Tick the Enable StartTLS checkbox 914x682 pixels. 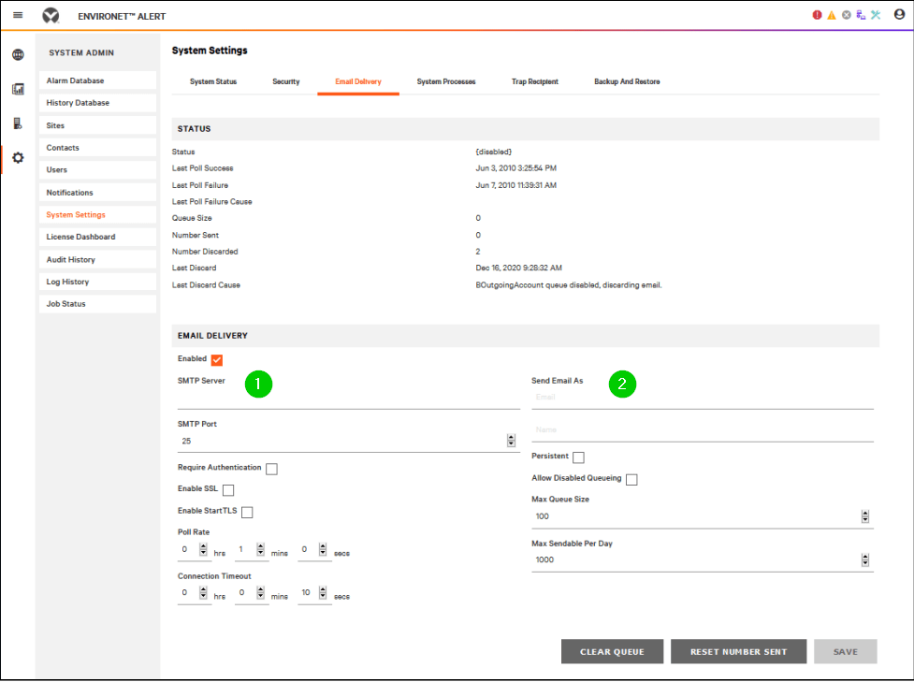(x=247, y=513)
